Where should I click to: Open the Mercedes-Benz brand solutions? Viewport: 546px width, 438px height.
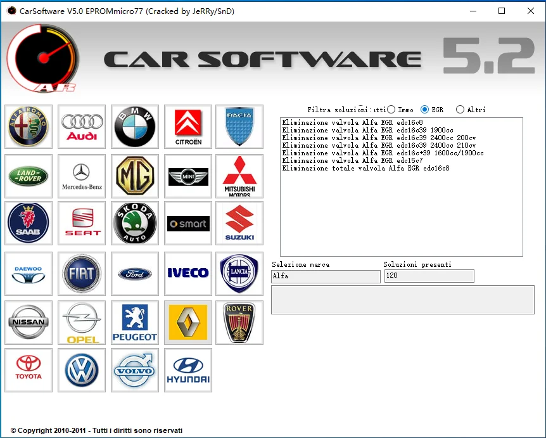[x=82, y=176]
